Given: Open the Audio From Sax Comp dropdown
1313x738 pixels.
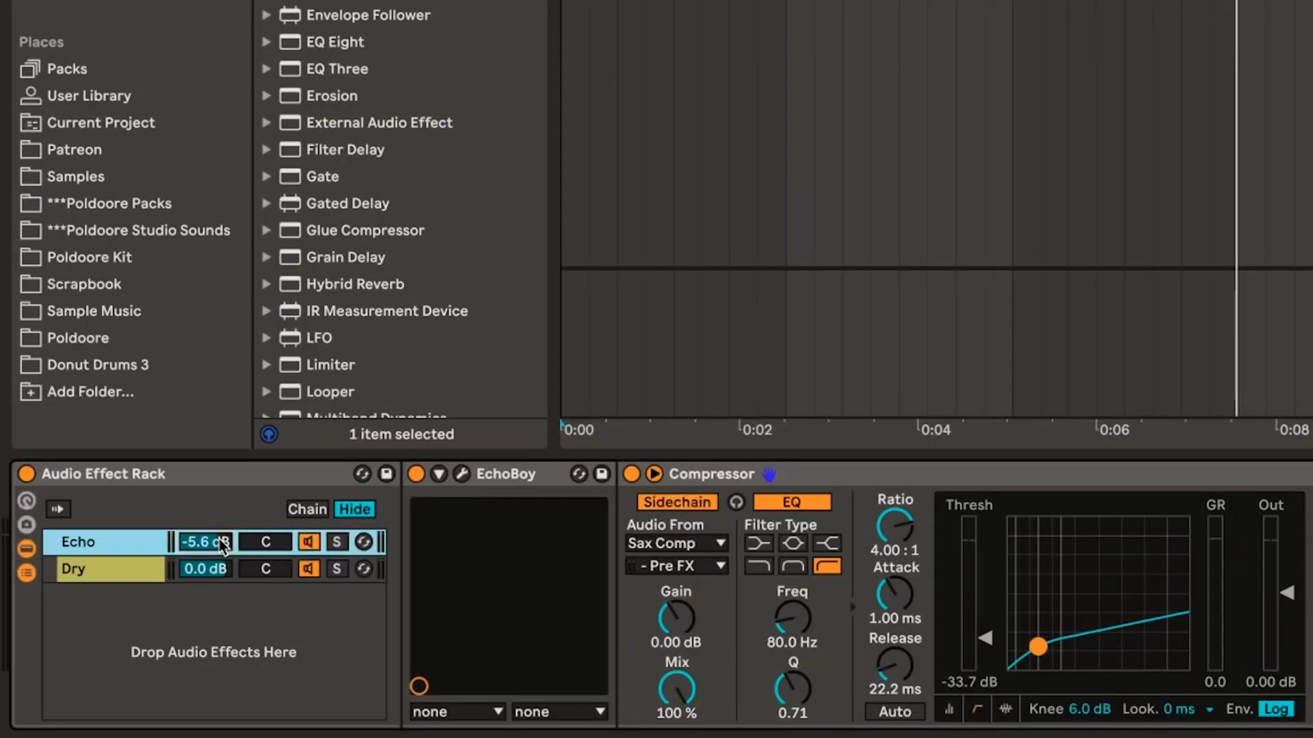Looking at the screenshot, I should point(676,543).
